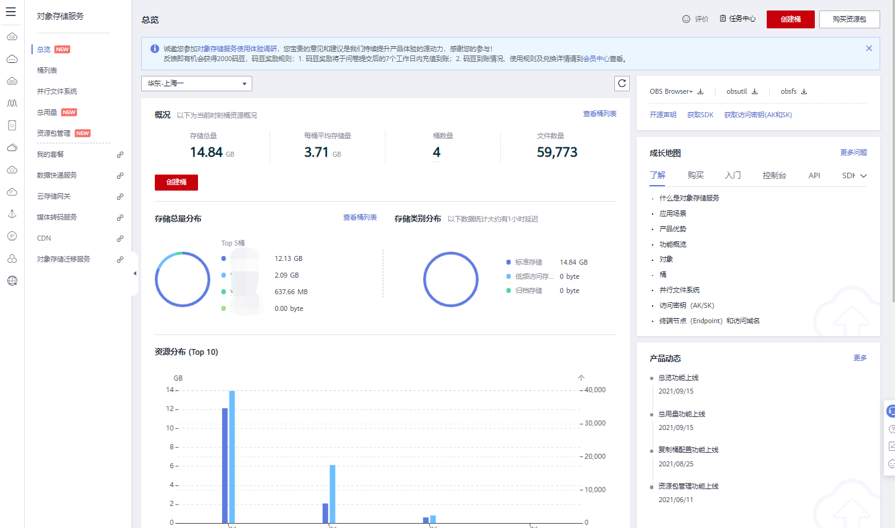The width and height of the screenshot is (895, 528).
Task: Click the light blue 低频访问存储 legend dot
Action: click(x=508, y=276)
